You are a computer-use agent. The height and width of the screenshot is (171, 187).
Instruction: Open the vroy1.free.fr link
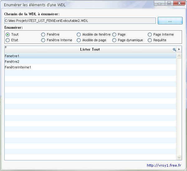(x=164, y=165)
